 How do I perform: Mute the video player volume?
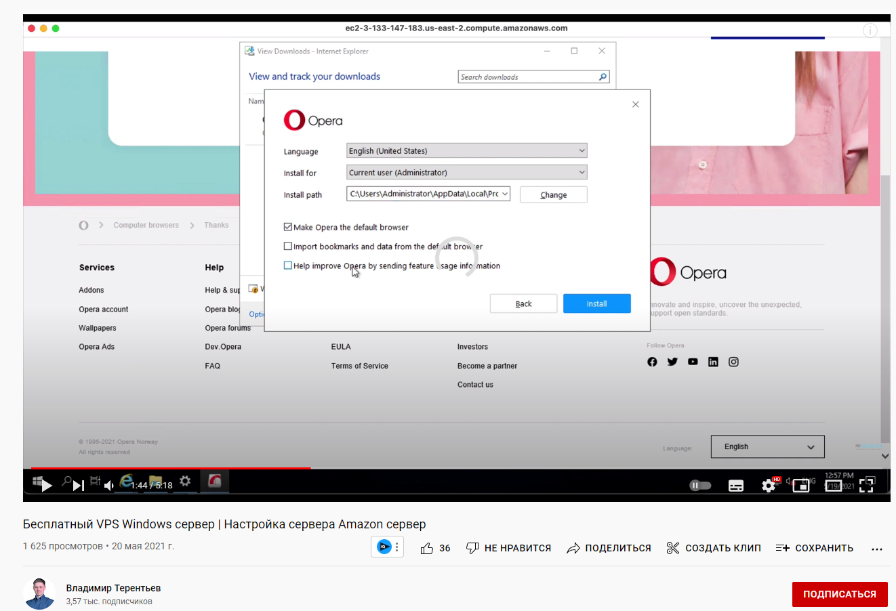coord(109,486)
